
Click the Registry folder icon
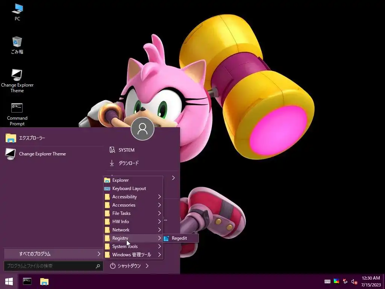107,238
